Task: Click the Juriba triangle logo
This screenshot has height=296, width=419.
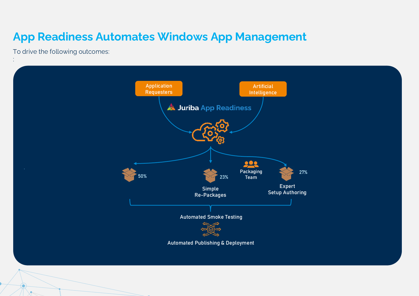Action: 171,107
